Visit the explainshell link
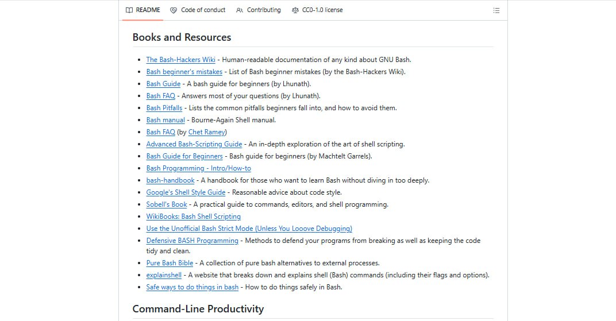 (164, 275)
